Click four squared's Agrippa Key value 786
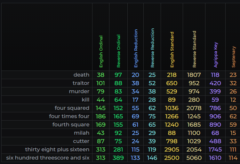Screen dimensions: 240x164 coord(215,108)
